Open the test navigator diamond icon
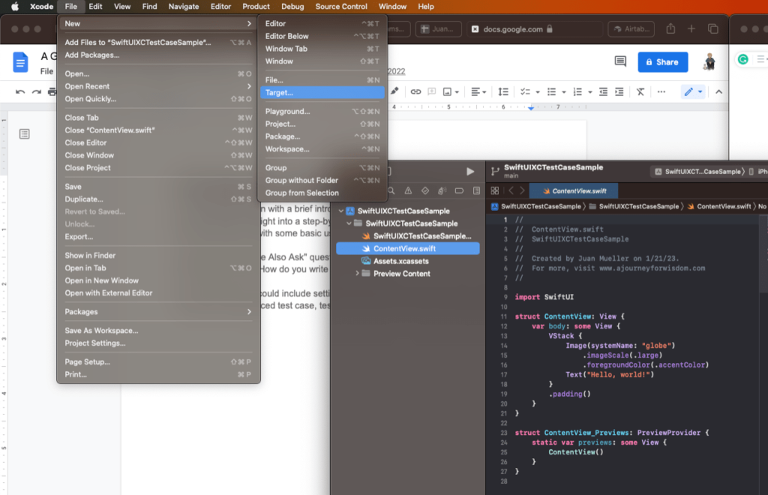 (425, 190)
